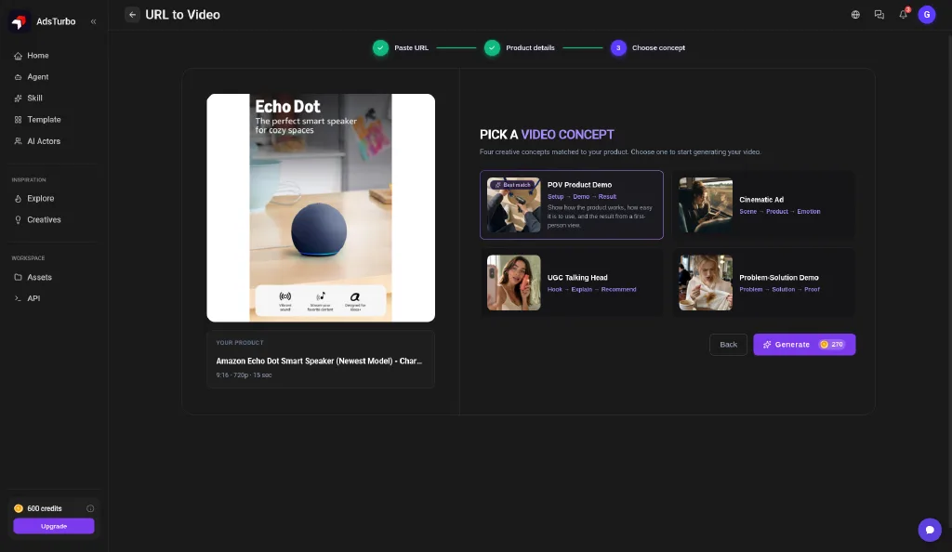The height and width of the screenshot is (552, 952).
Task: Click the Paste URL step checkmark
Action: (x=380, y=48)
